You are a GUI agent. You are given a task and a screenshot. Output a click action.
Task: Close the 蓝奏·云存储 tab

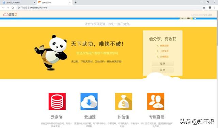click(70, 2)
